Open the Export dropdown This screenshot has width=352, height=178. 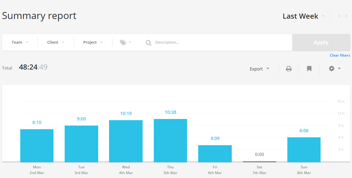coord(260,69)
